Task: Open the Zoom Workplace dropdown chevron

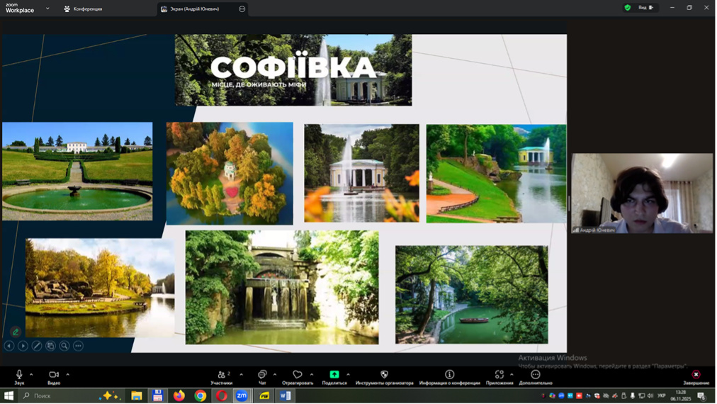Action: tap(47, 9)
